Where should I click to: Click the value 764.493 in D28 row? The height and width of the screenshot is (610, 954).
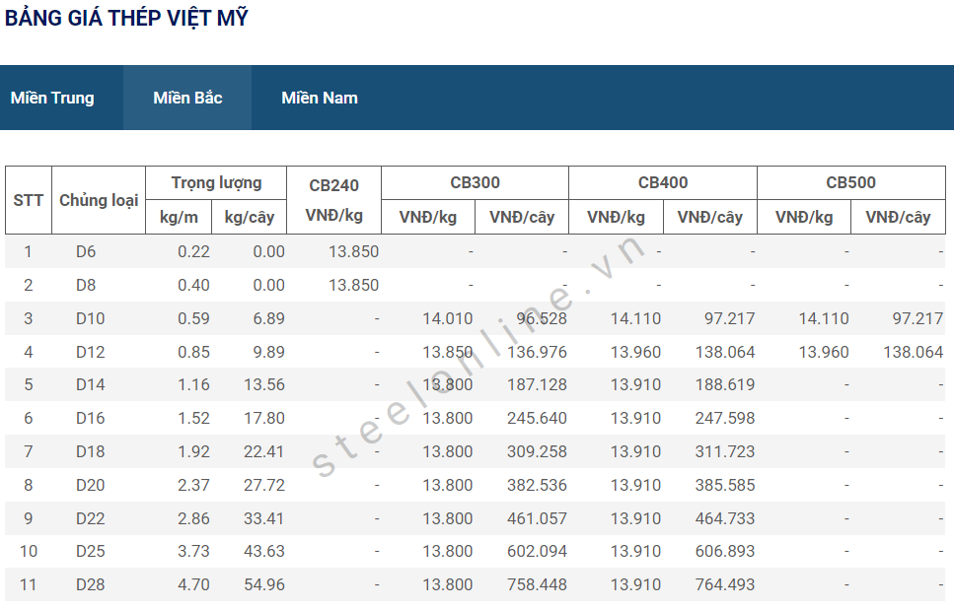[x=725, y=584]
